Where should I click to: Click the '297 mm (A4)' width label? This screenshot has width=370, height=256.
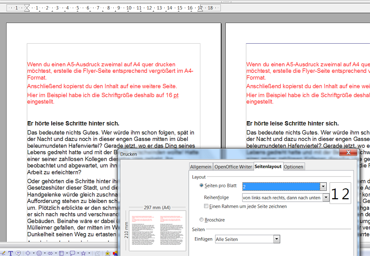157,208
